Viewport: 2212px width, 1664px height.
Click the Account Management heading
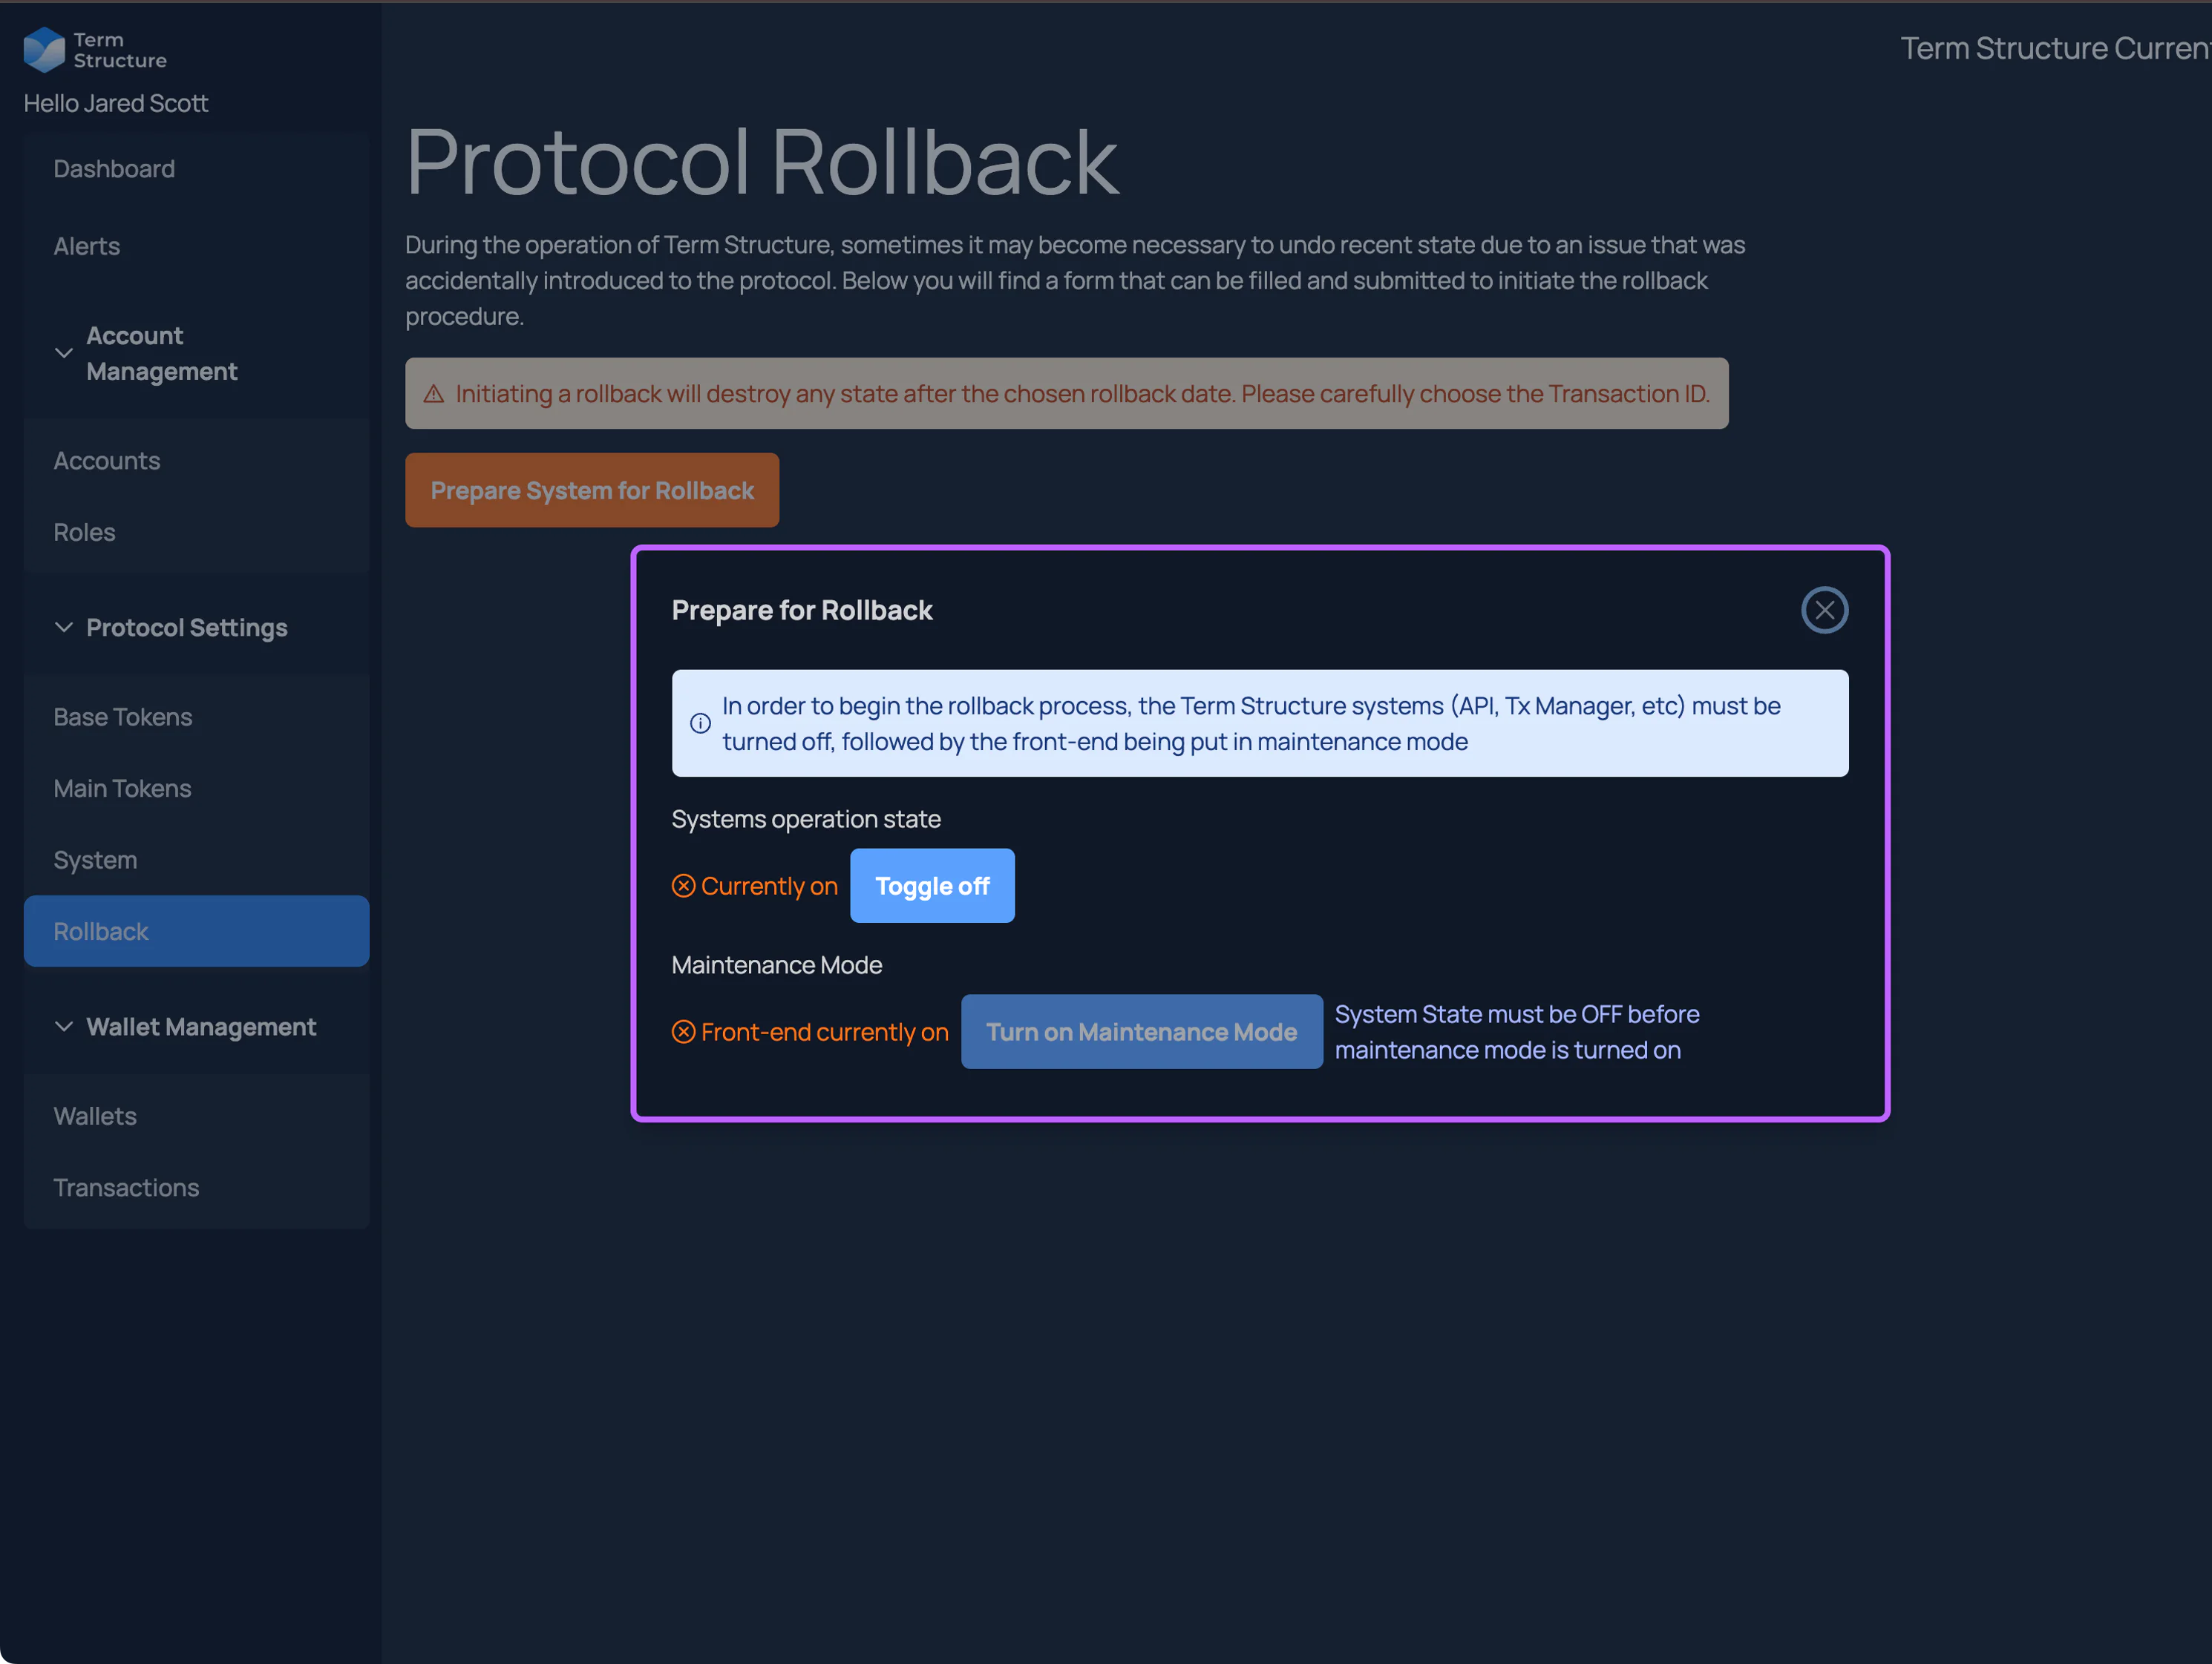tap(161, 353)
